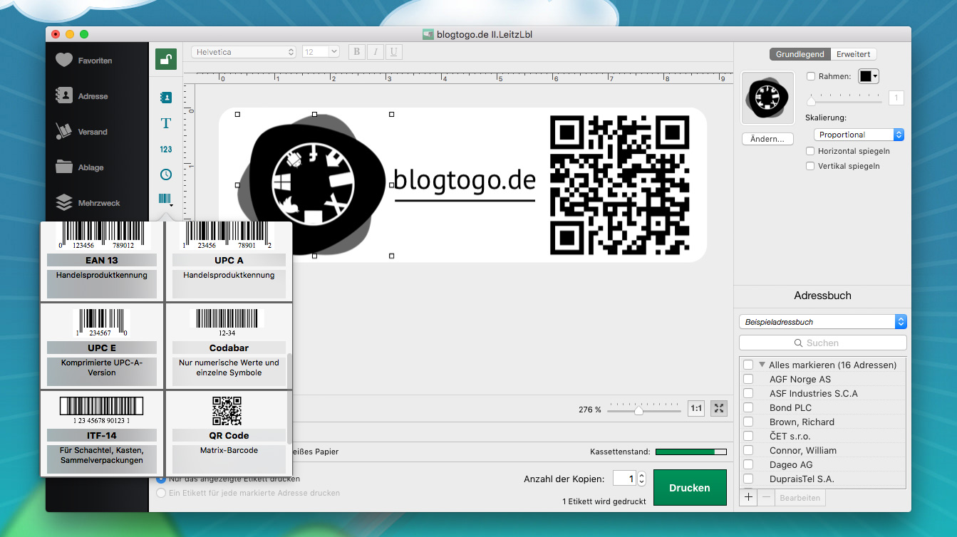Check Horizontal spiegeln
957x537 pixels.
tap(811, 151)
